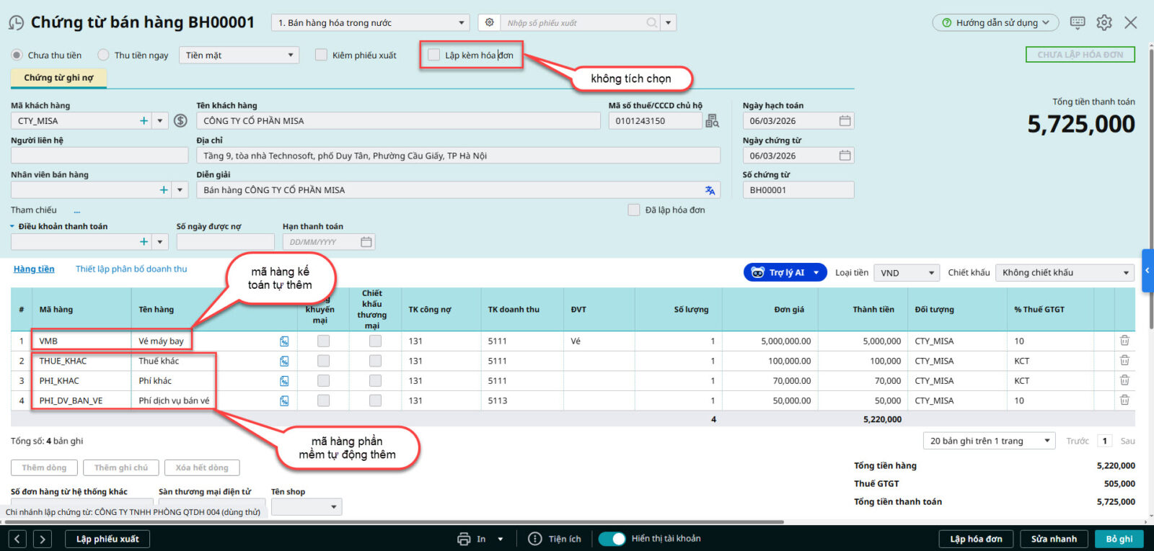Click the translate icon in Diễn giải field
The height and width of the screenshot is (551, 1154).
pyautogui.click(x=710, y=190)
